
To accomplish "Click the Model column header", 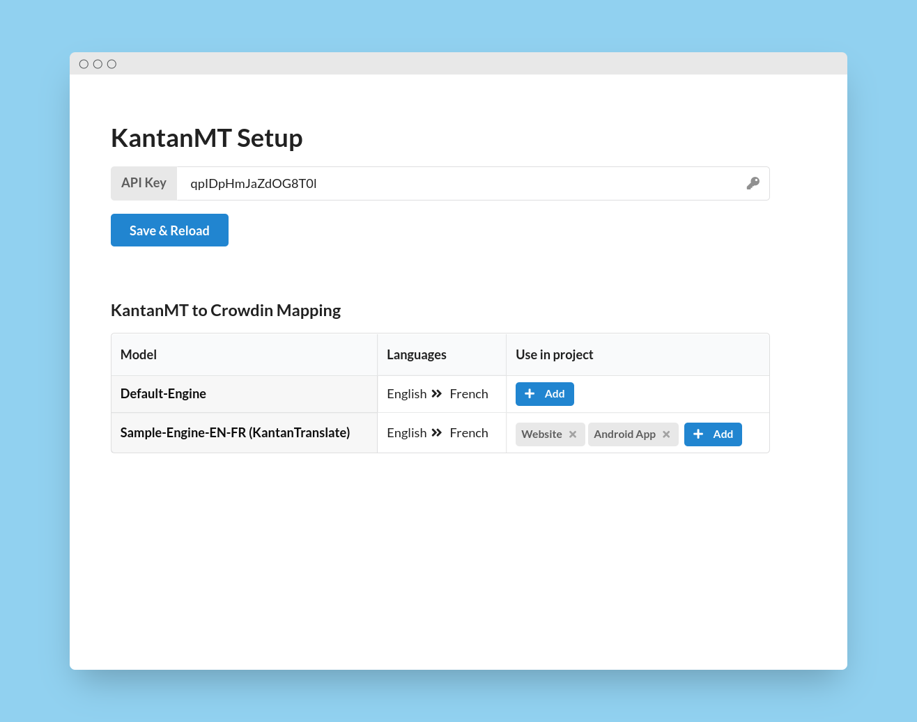I will pos(139,355).
